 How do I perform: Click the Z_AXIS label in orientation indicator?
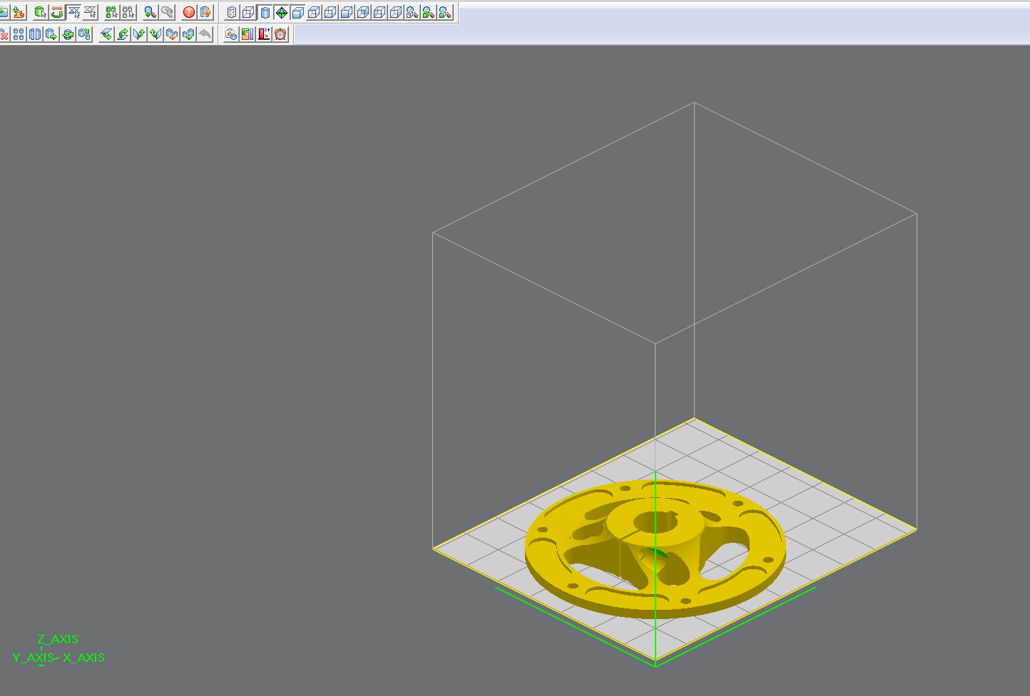[x=58, y=639]
